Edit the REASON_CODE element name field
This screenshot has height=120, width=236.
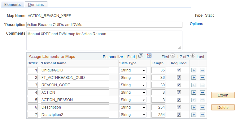click(75, 85)
